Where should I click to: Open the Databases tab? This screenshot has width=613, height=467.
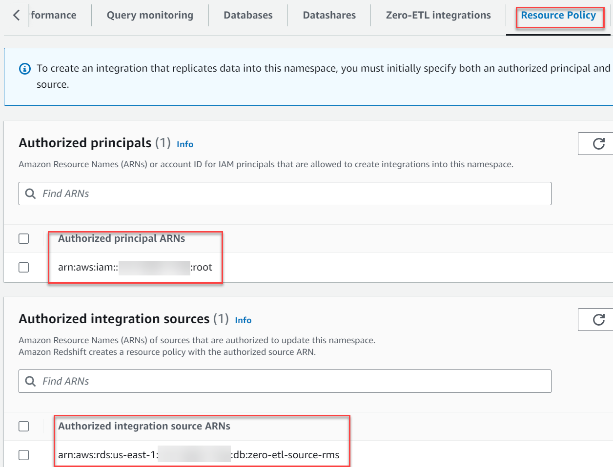pyautogui.click(x=248, y=15)
